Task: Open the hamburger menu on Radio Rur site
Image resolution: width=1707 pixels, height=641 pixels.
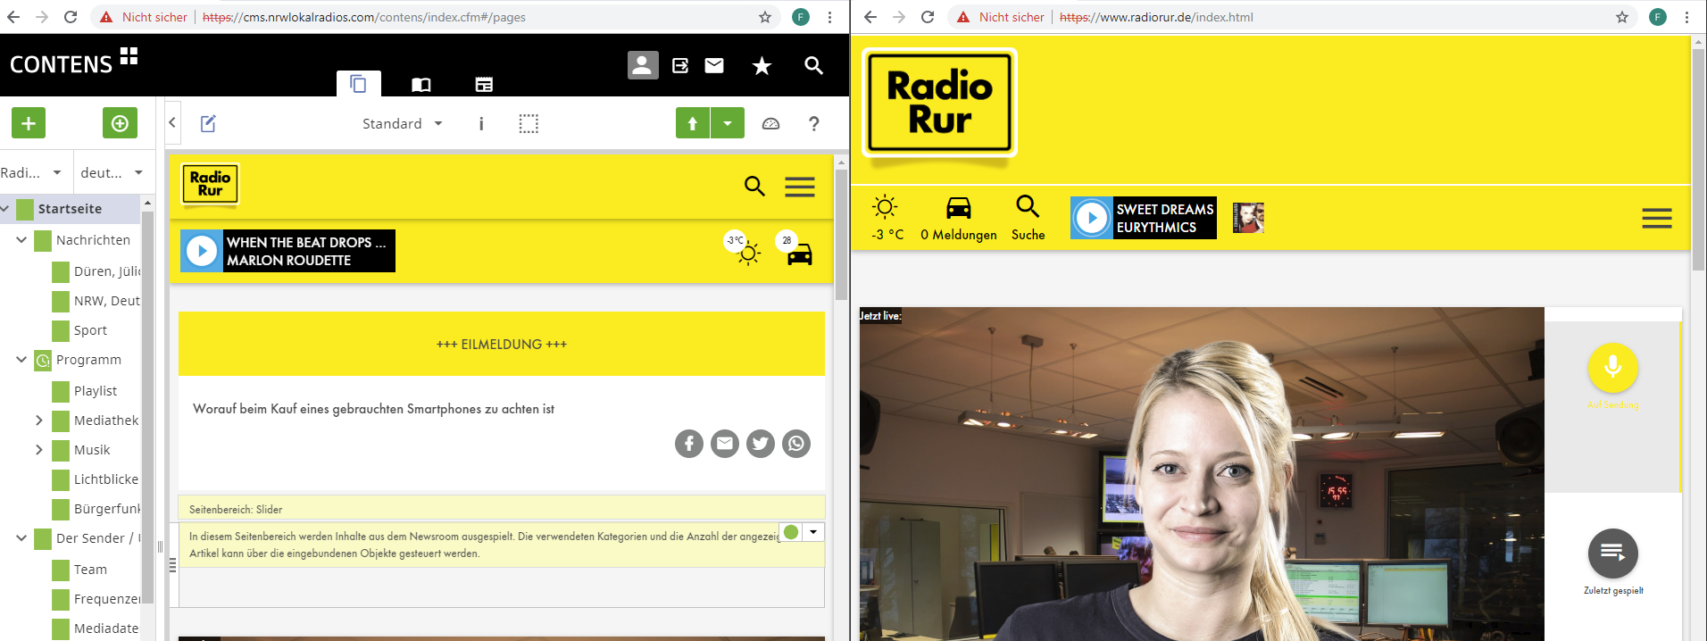Action: 1656,219
